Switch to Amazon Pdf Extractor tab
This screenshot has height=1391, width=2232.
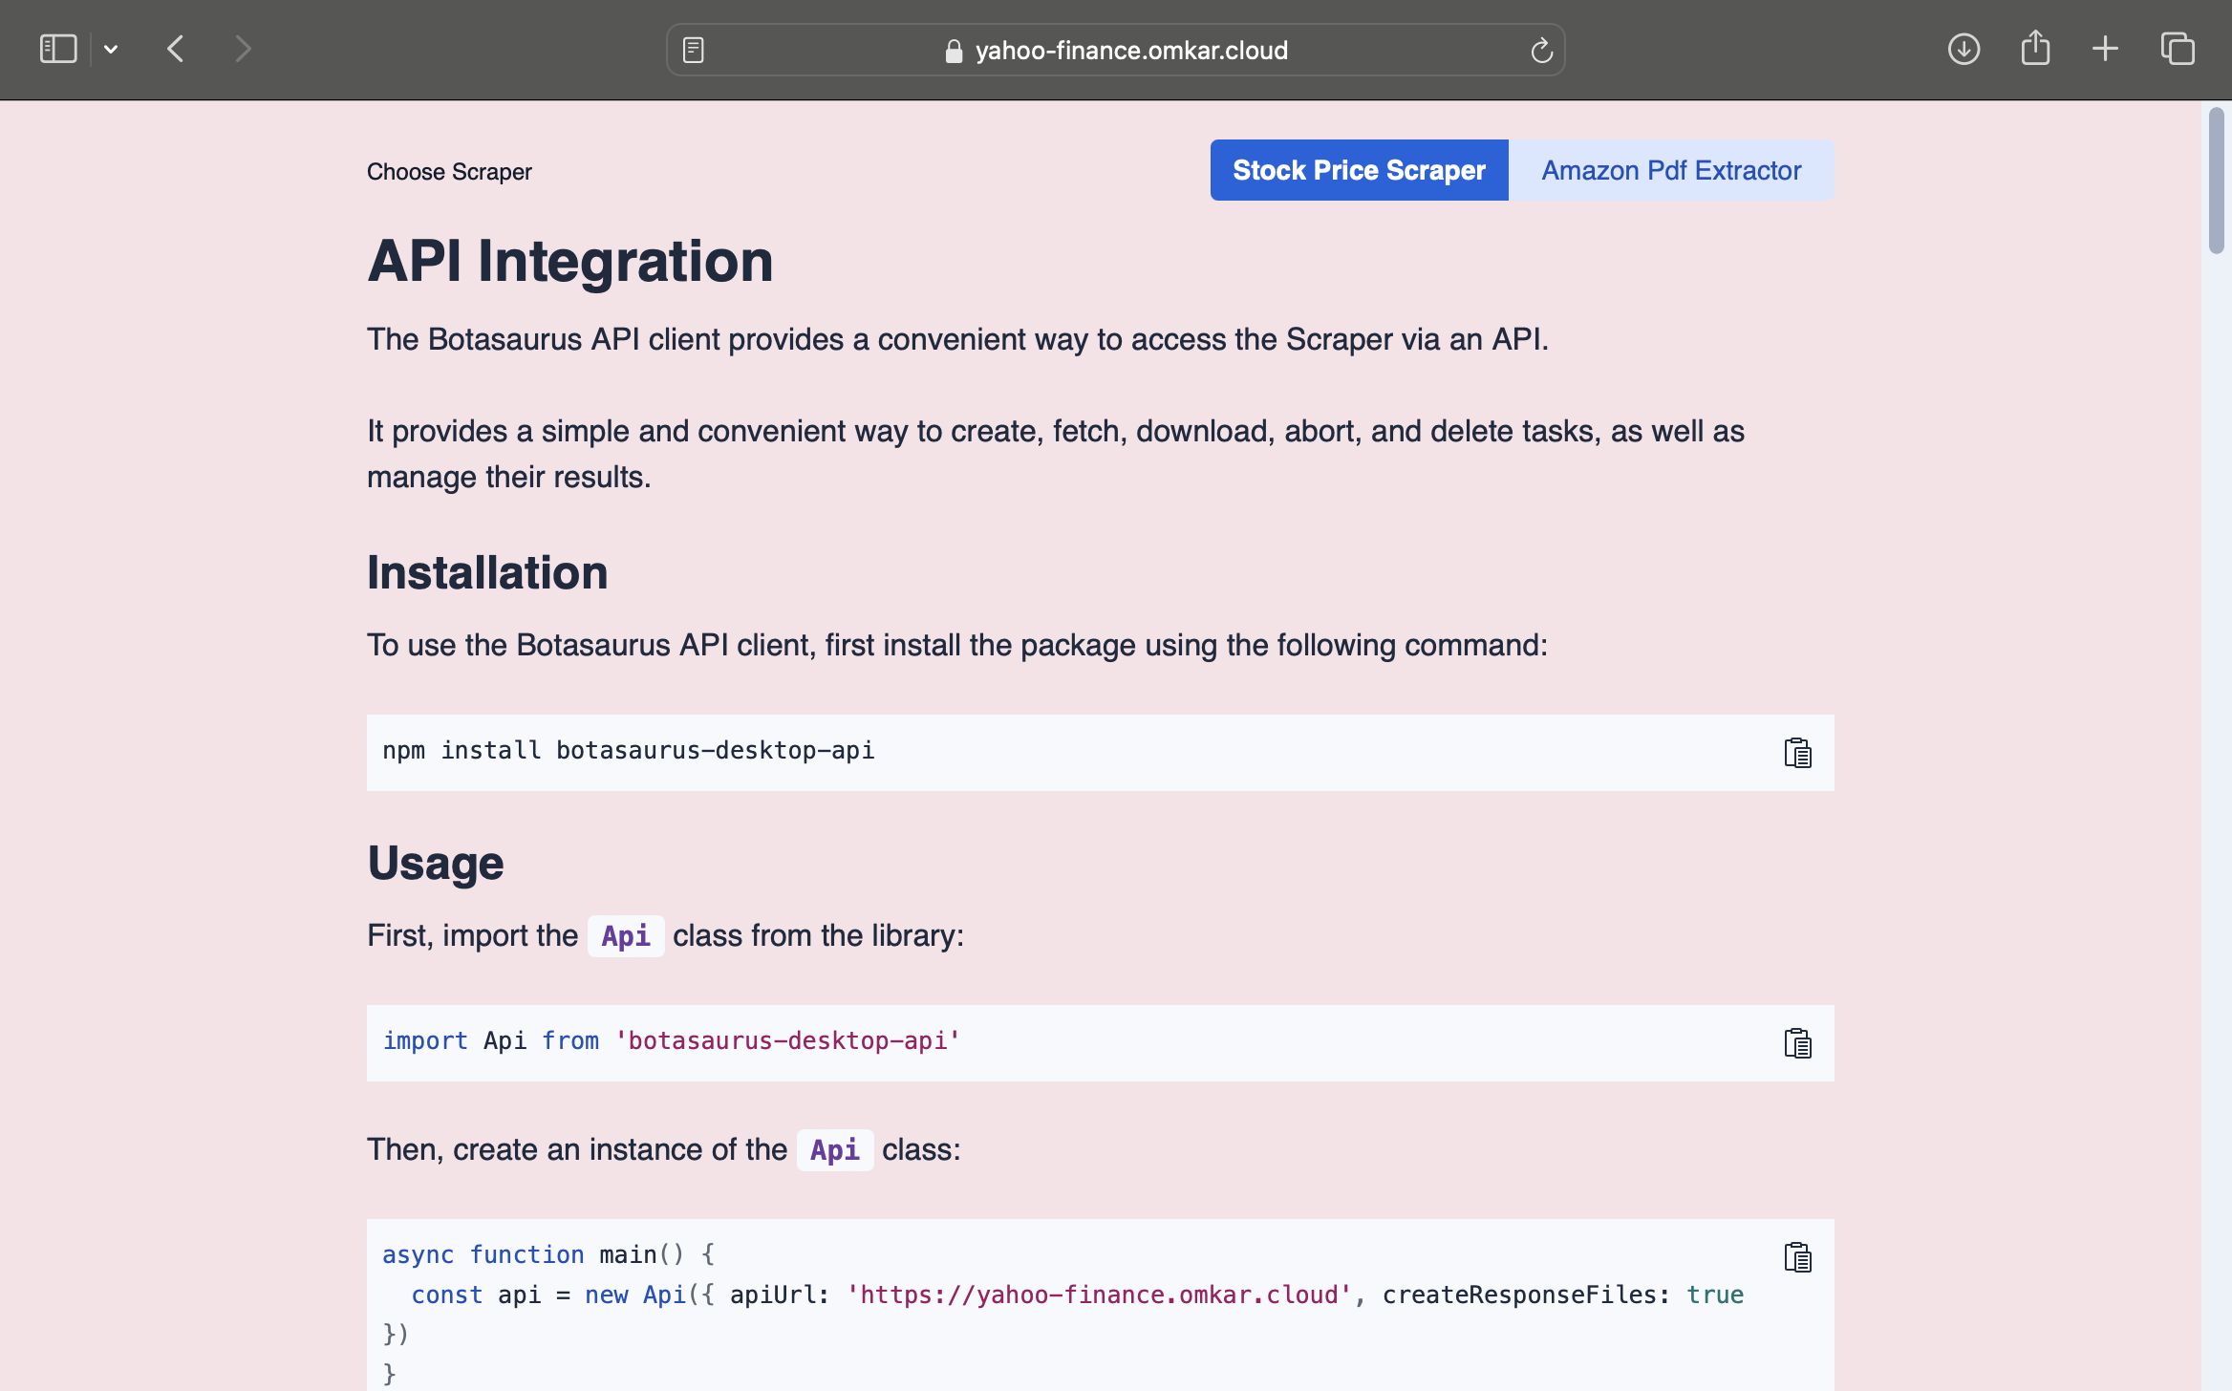[x=1670, y=170]
